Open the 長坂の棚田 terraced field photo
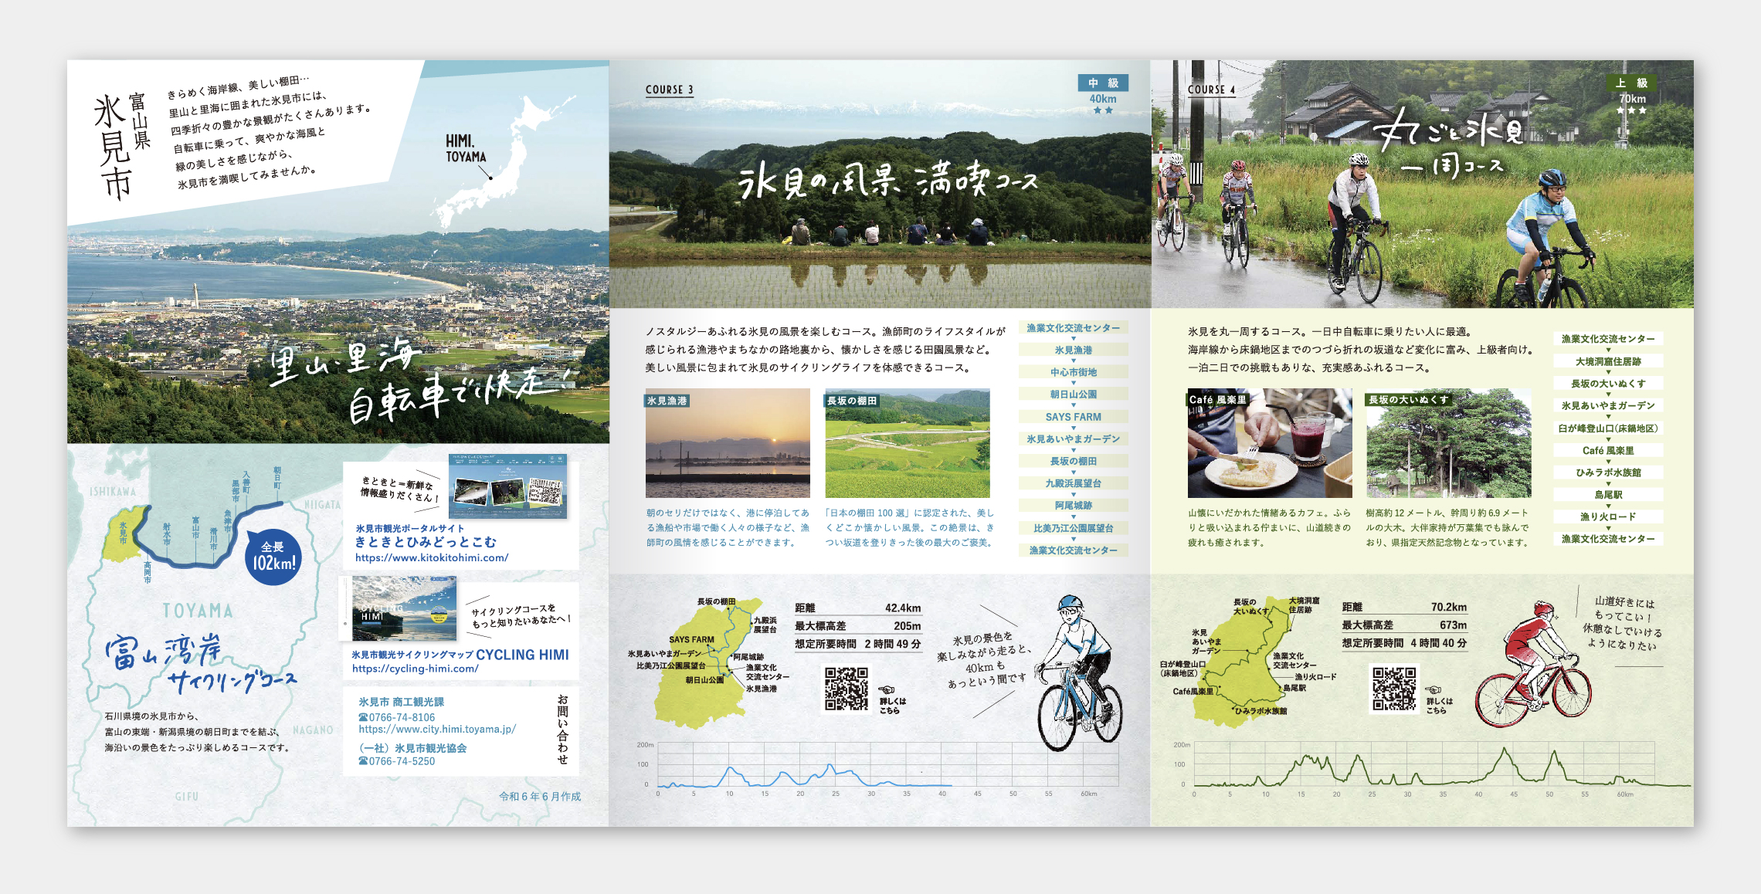1761x894 pixels. 908,443
